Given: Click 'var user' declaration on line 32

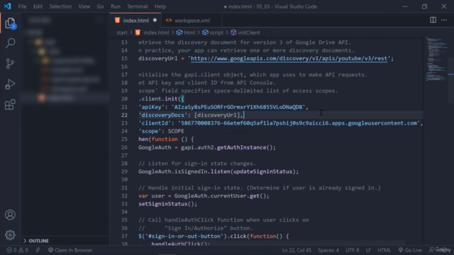Looking at the screenshot, I should click(x=151, y=195).
